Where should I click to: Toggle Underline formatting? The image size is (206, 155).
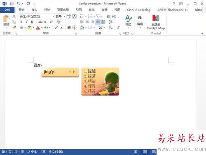(32, 22)
